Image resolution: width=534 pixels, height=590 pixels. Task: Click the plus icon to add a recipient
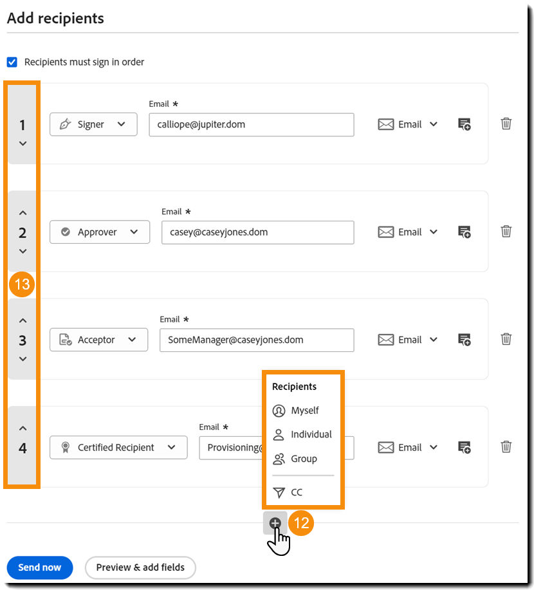(x=275, y=523)
